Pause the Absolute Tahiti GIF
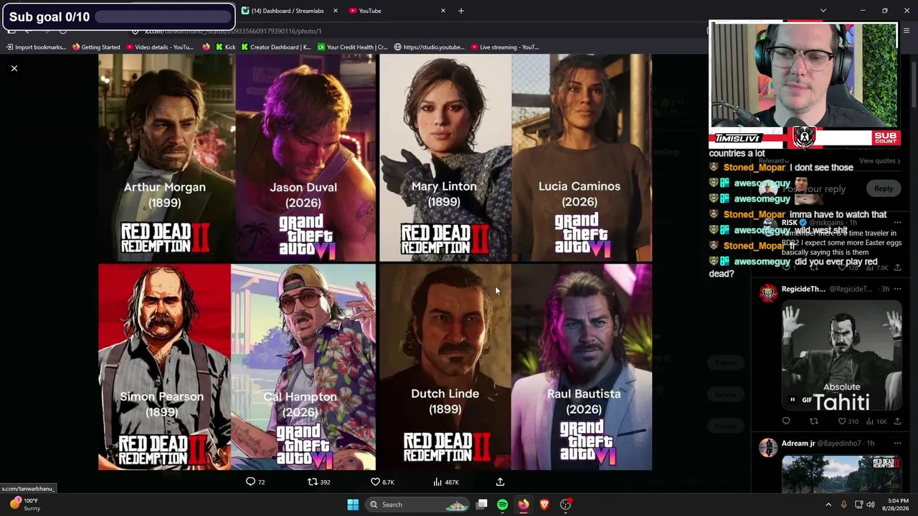Viewport: 918px width, 516px height. click(x=792, y=400)
